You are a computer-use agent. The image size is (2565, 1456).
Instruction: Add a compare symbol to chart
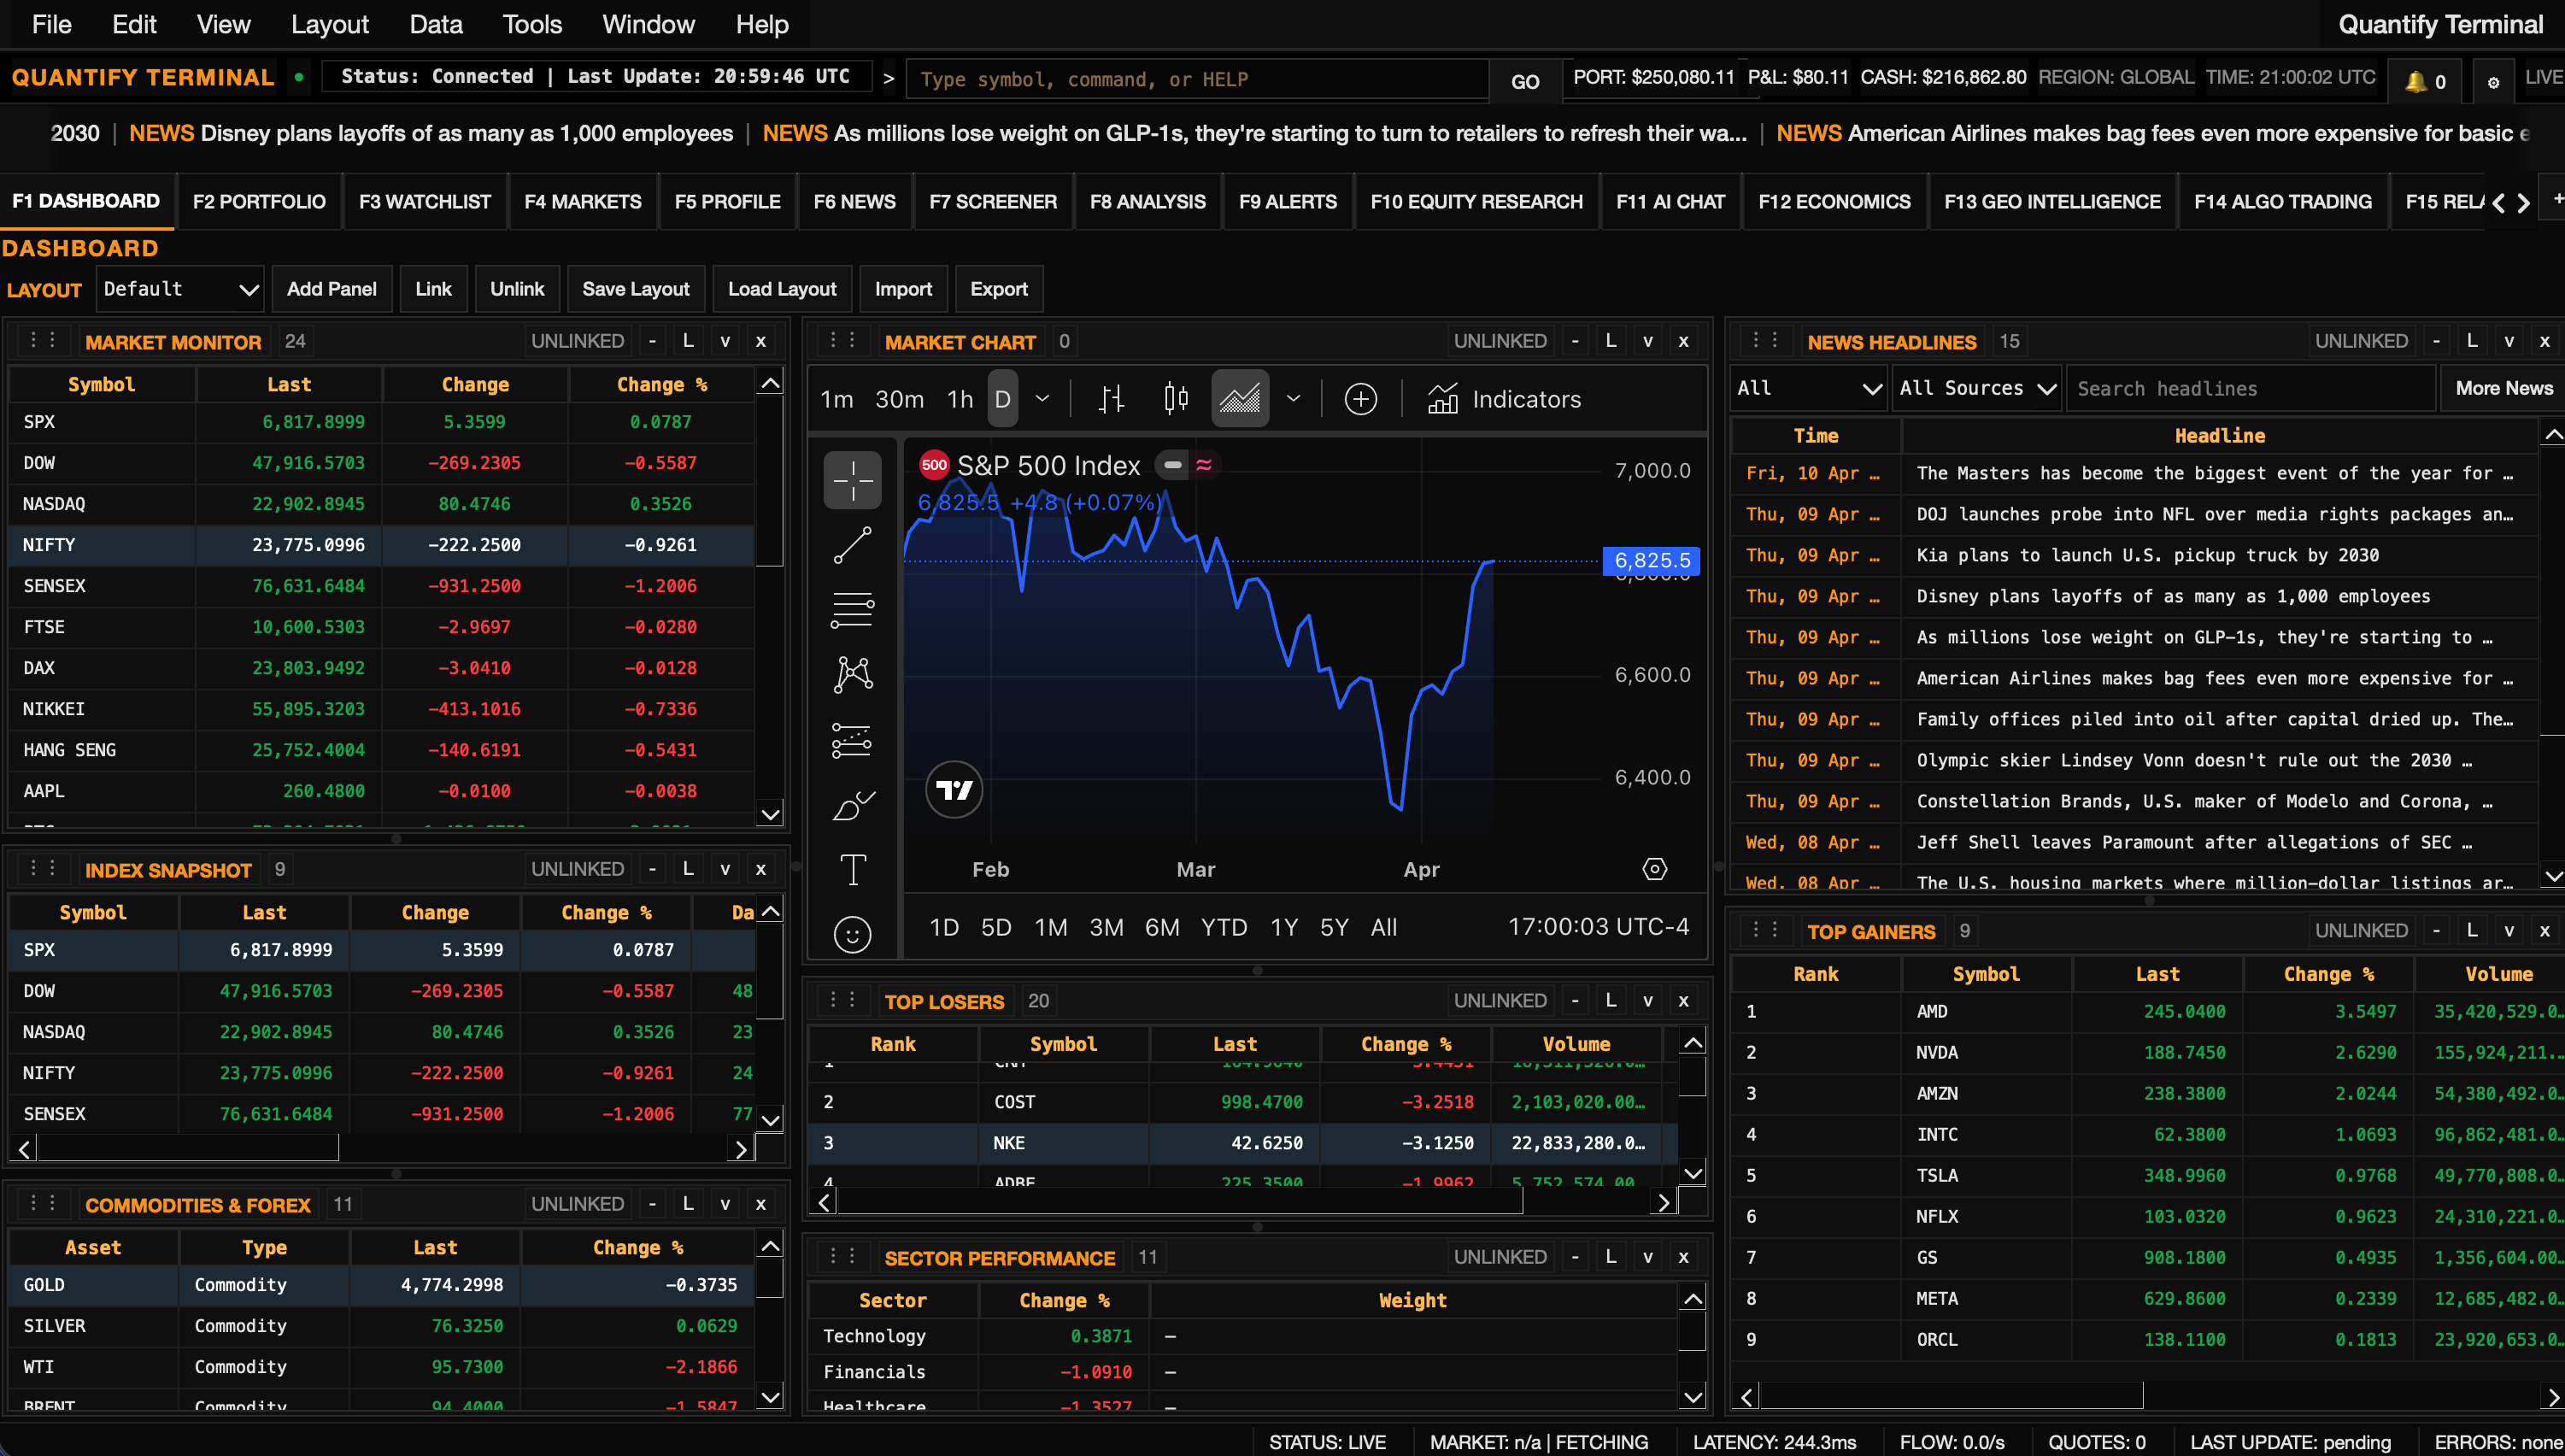tap(1360, 399)
